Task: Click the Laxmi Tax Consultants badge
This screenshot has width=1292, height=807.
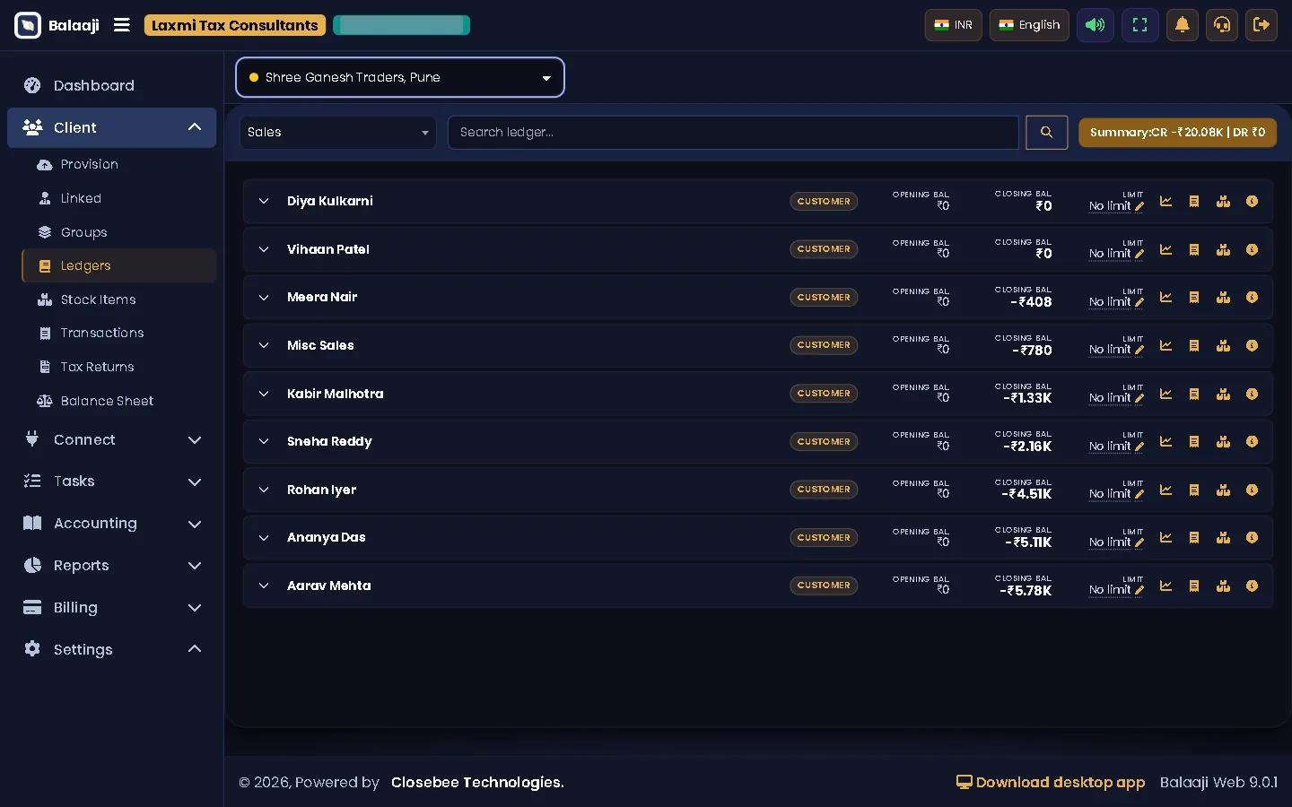Action: tap(235, 25)
